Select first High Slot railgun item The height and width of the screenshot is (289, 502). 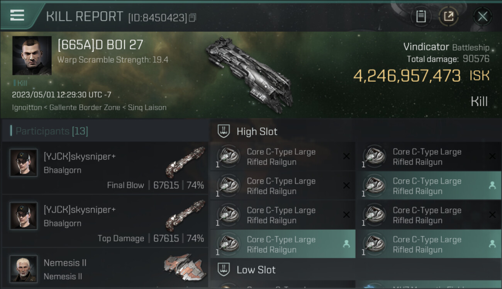(x=283, y=156)
